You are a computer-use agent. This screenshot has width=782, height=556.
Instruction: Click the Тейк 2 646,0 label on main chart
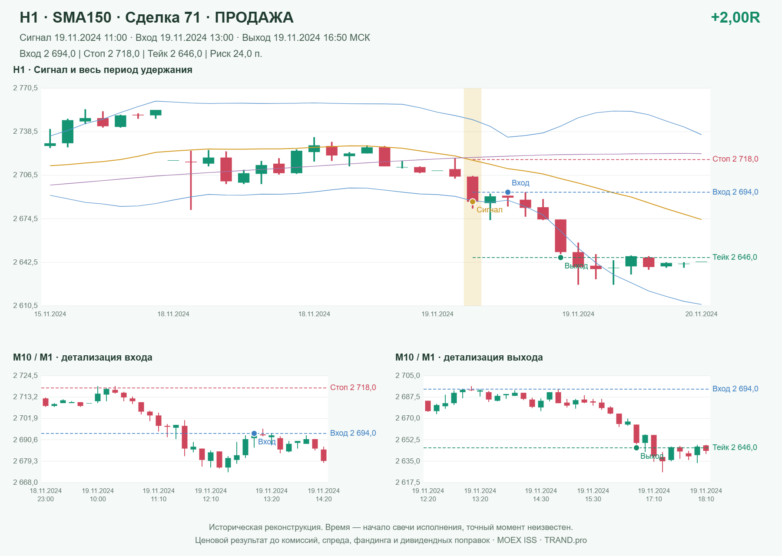click(735, 257)
